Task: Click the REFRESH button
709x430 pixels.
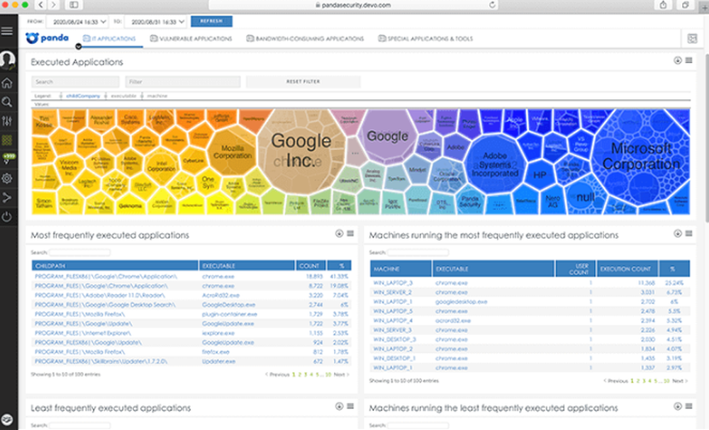Action: point(211,21)
